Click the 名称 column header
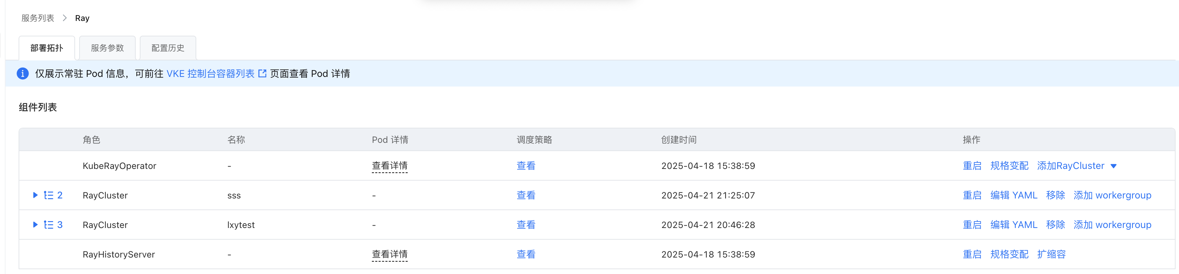 tap(236, 140)
